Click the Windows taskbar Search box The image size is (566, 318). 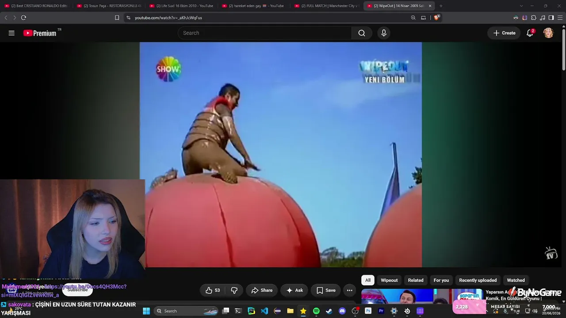point(185,311)
